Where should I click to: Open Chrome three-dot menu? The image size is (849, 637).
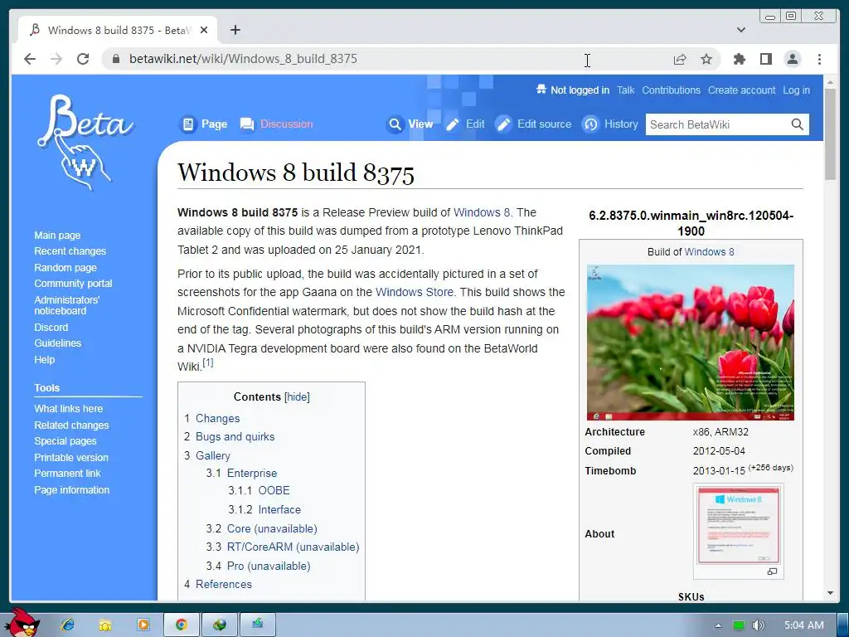pyautogui.click(x=819, y=59)
